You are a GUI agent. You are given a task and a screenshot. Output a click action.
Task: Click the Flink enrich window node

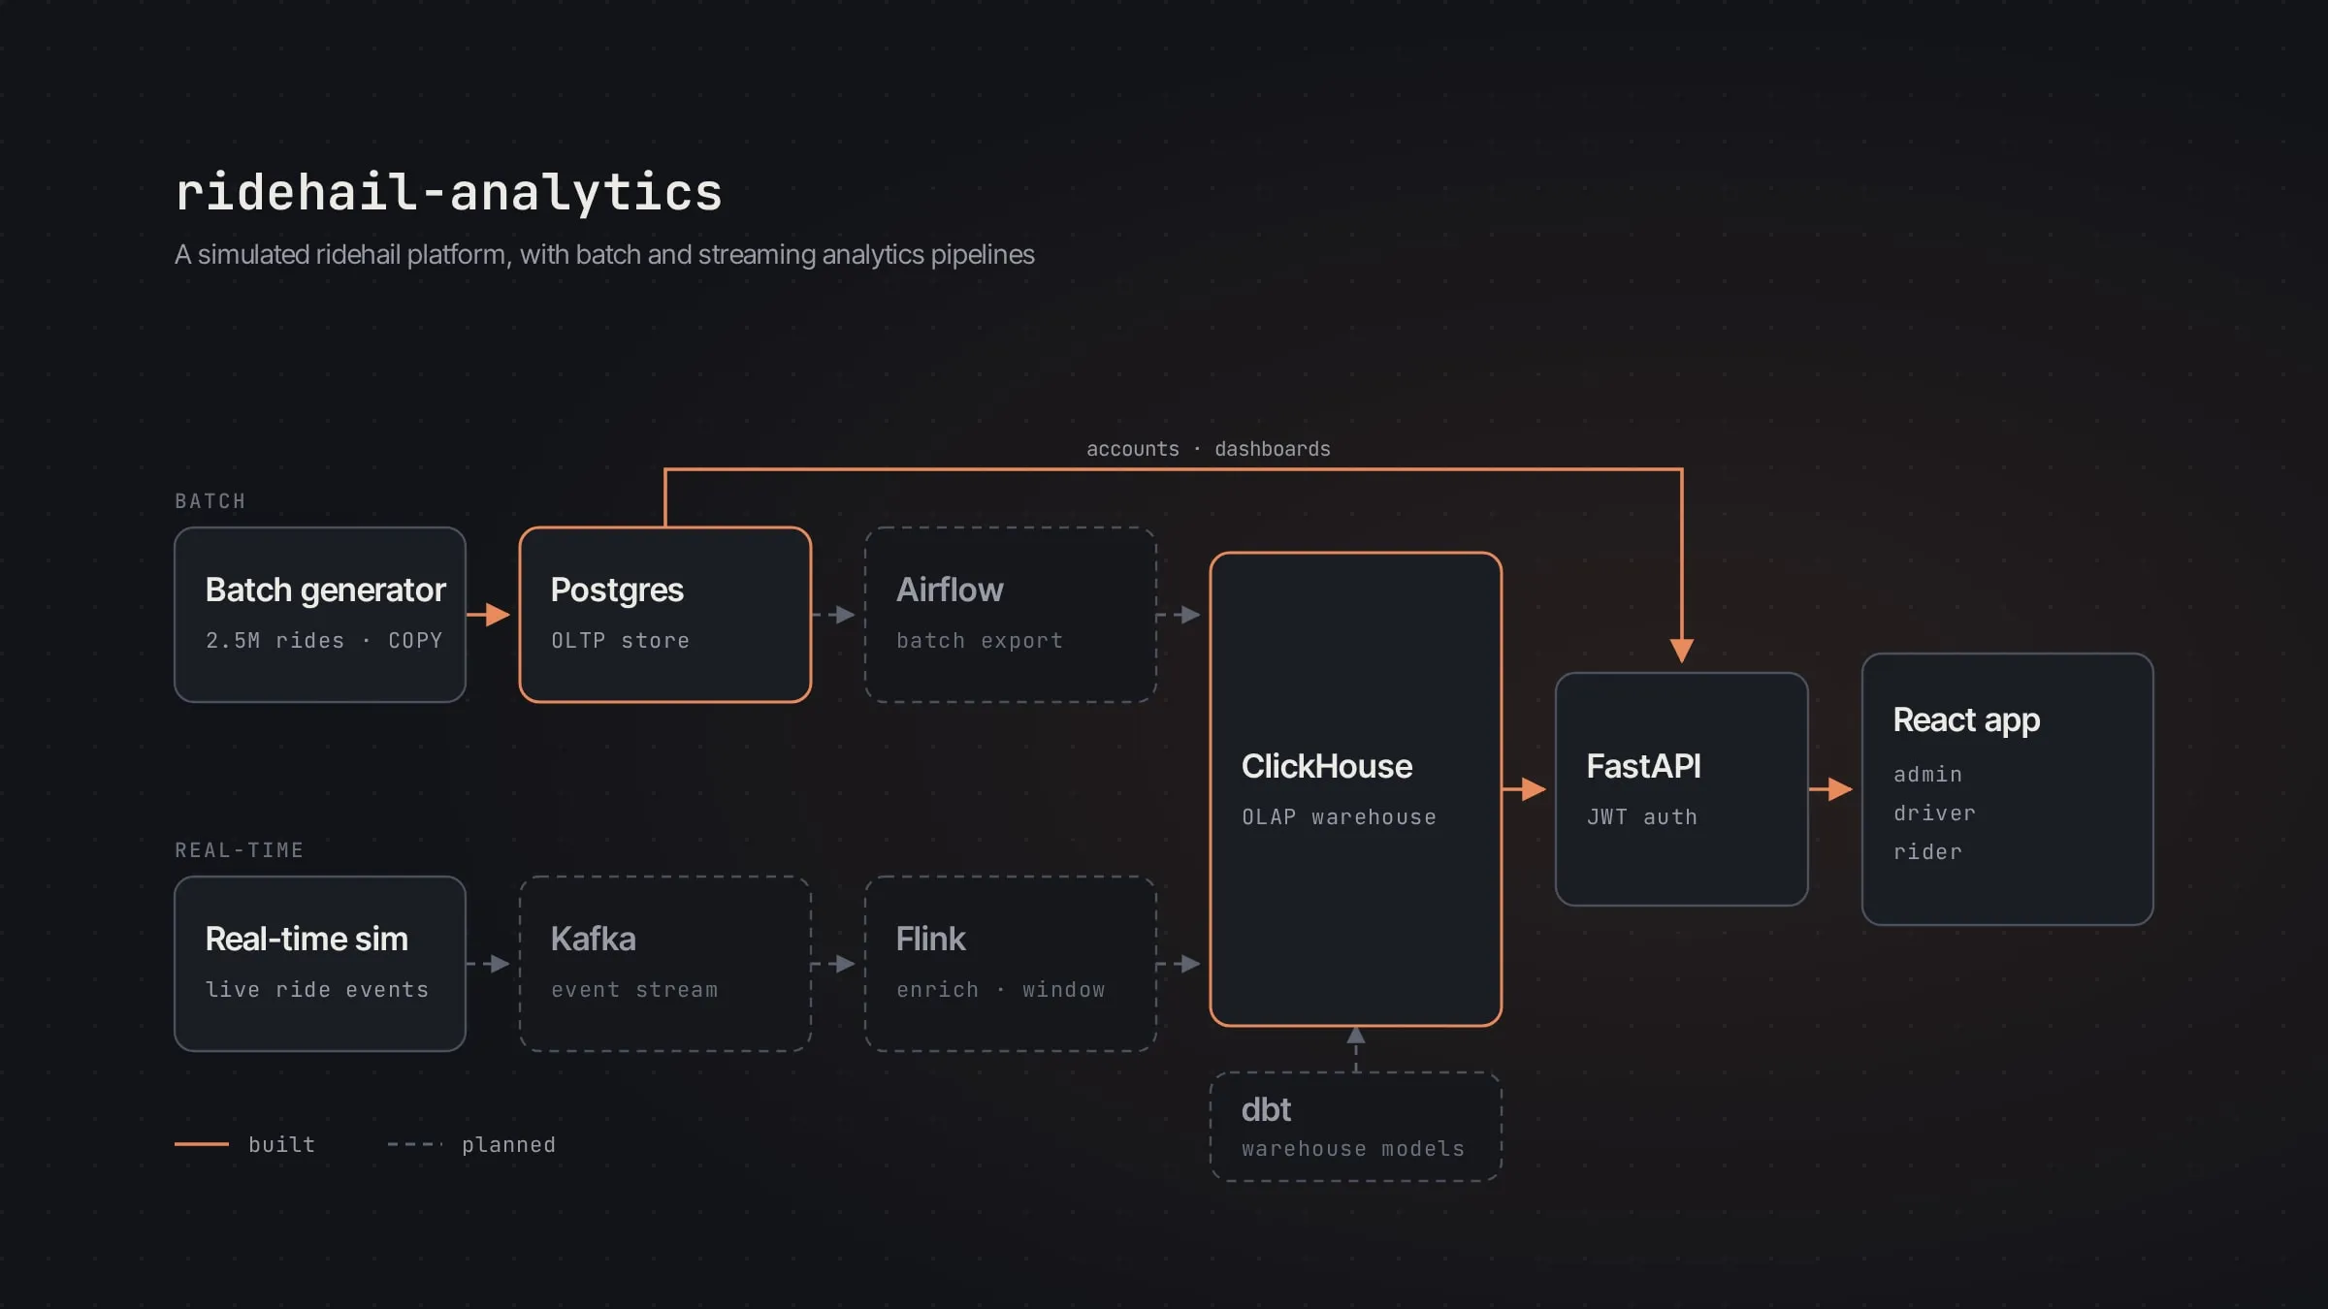[1011, 964]
